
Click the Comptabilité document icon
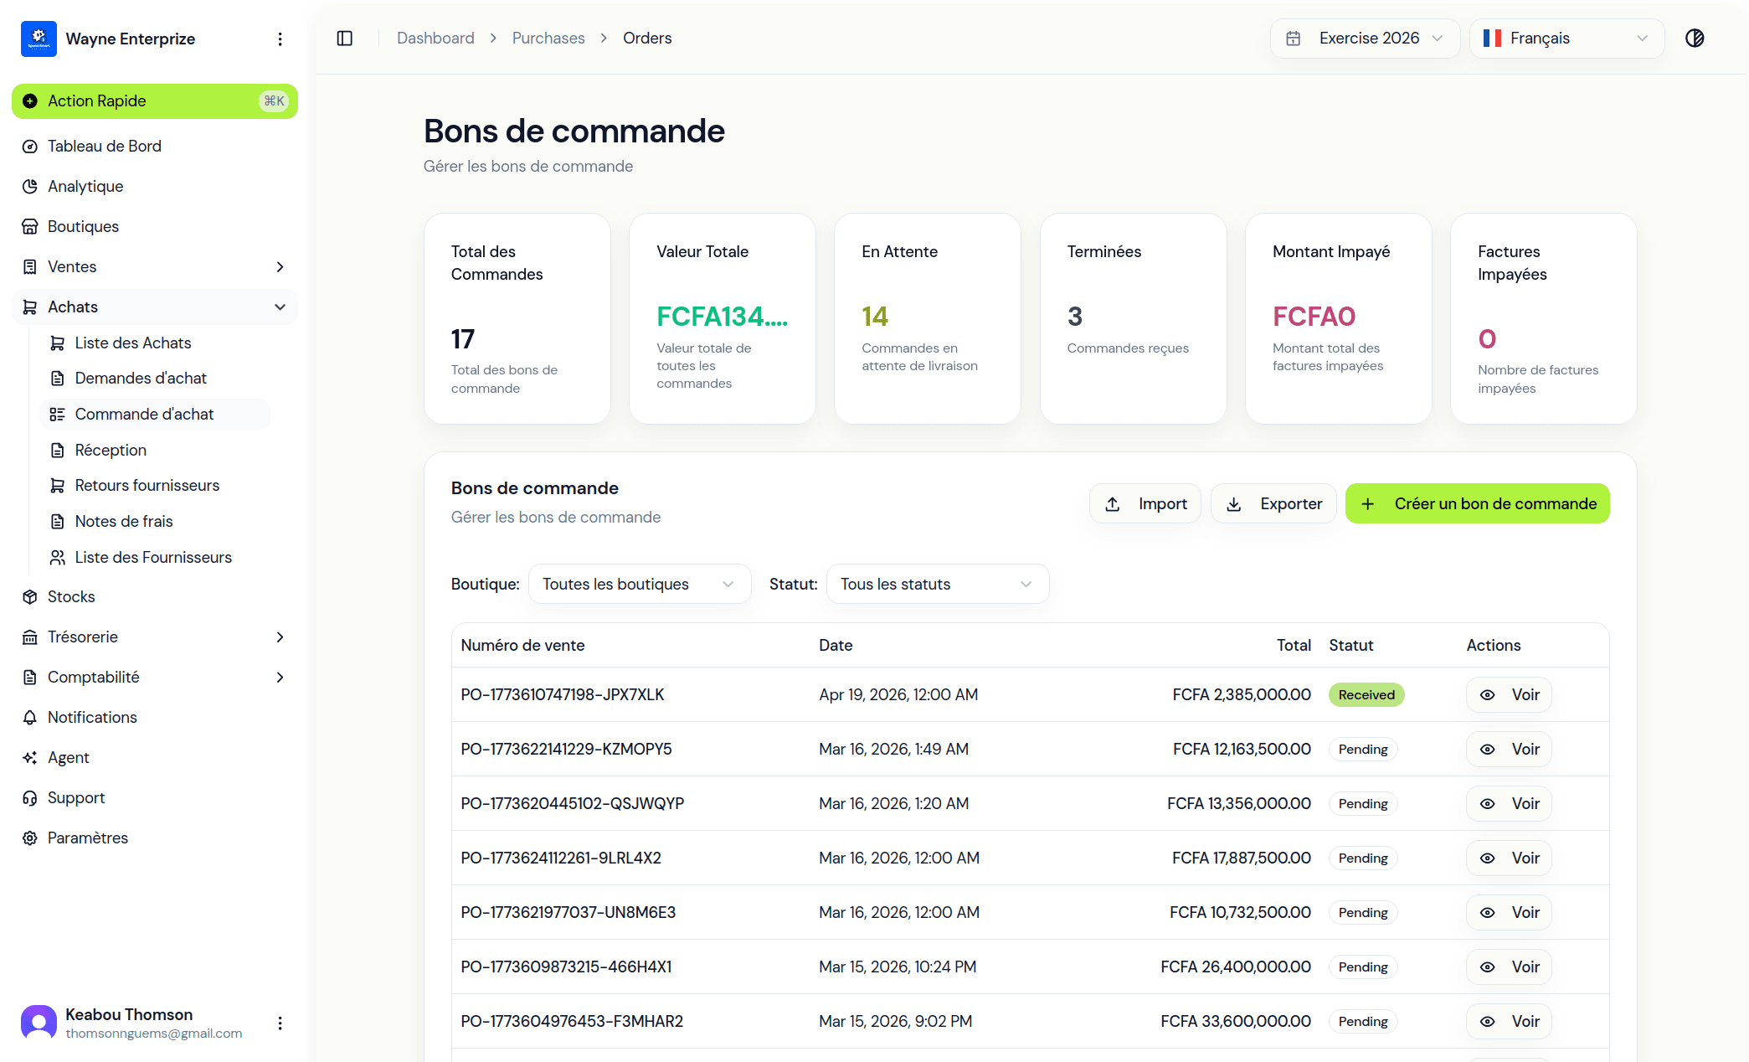(x=30, y=678)
